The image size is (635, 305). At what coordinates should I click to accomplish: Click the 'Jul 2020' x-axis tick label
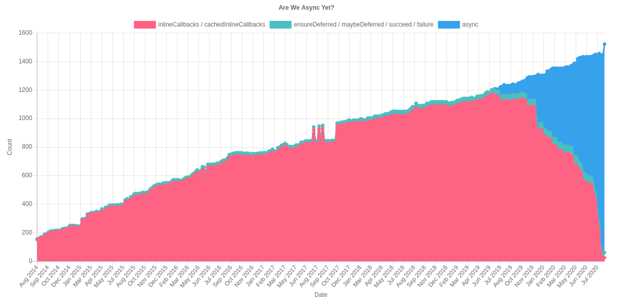(x=589, y=276)
